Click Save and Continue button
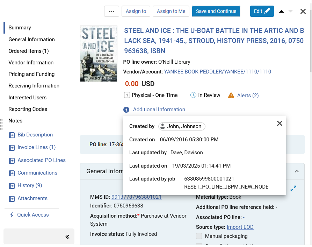 (x=216, y=11)
